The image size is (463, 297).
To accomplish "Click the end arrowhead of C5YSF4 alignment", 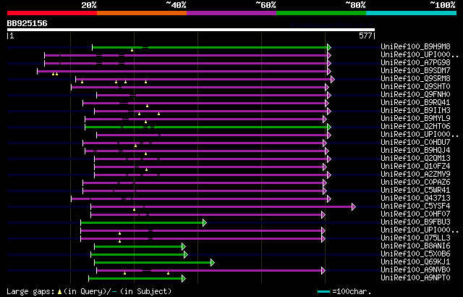I will 354,207.
